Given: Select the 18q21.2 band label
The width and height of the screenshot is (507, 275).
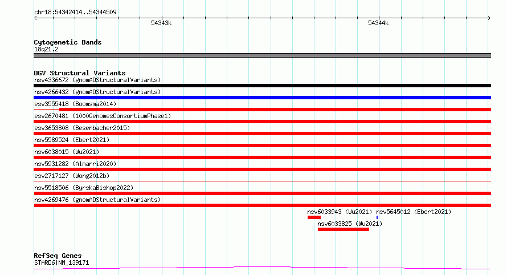Looking at the screenshot, I should click(x=46, y=49).
